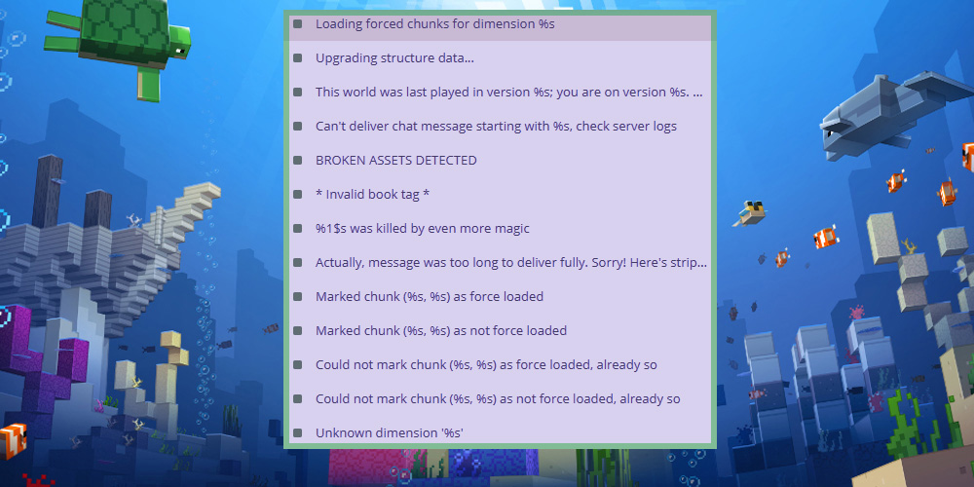
Task: Select "%1$s was killed by even more magic" text
Action: (x=422, y=228)
